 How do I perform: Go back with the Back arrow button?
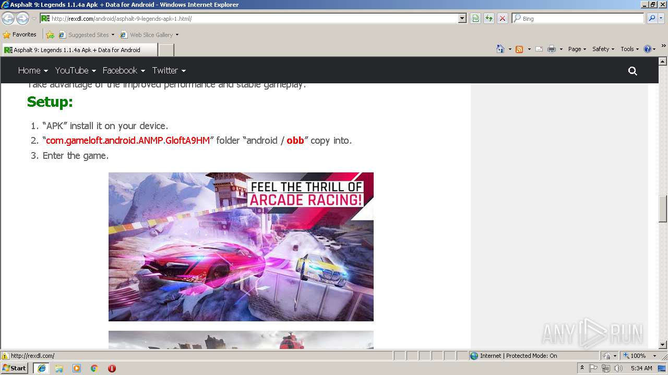[x=8, y=18]
